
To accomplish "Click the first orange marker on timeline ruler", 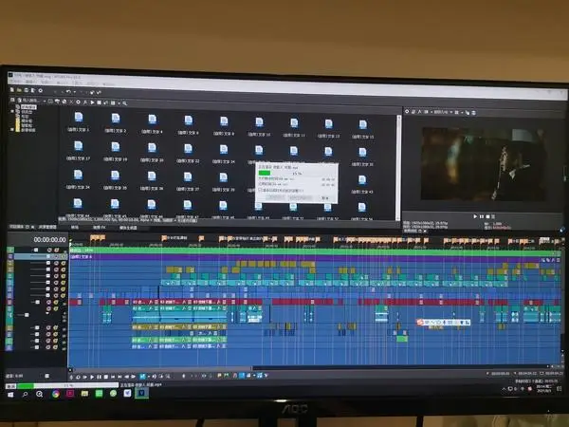I will point(92,238).
